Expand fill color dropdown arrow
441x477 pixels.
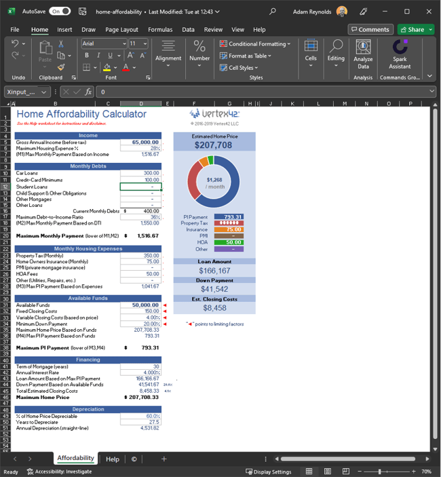115,68
